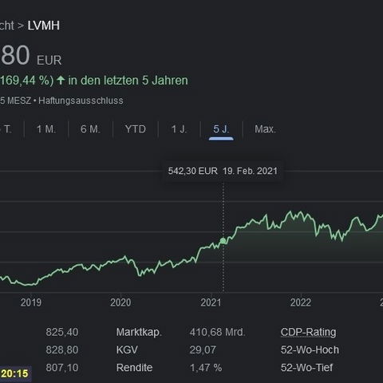Select the 1 M. time range tab
This screenshot has width=383, height=383.
tap(46, 129)
